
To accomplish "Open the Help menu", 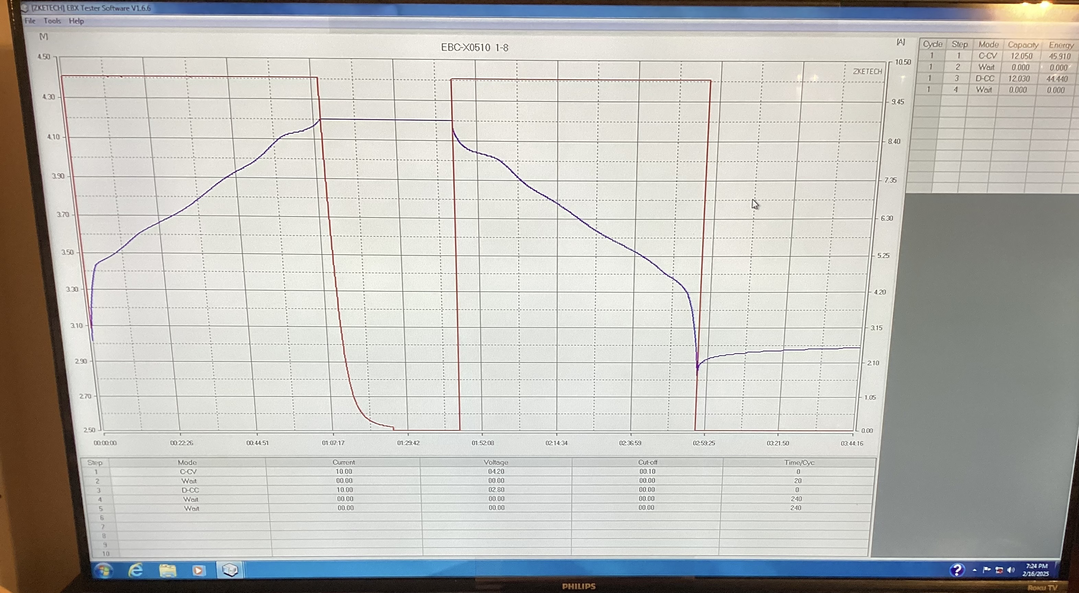I will [76, 21].
